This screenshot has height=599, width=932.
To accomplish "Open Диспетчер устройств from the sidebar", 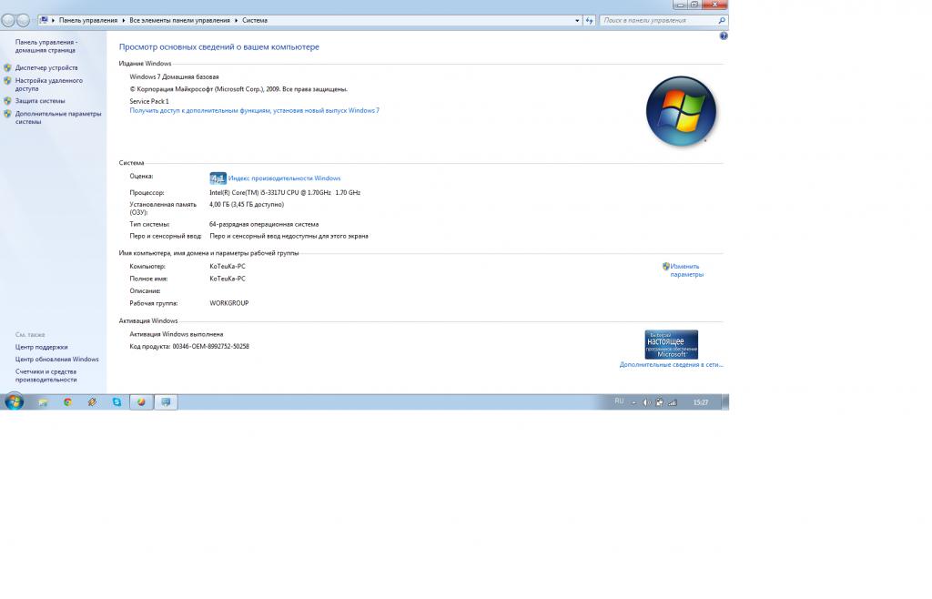I will 46,68.
